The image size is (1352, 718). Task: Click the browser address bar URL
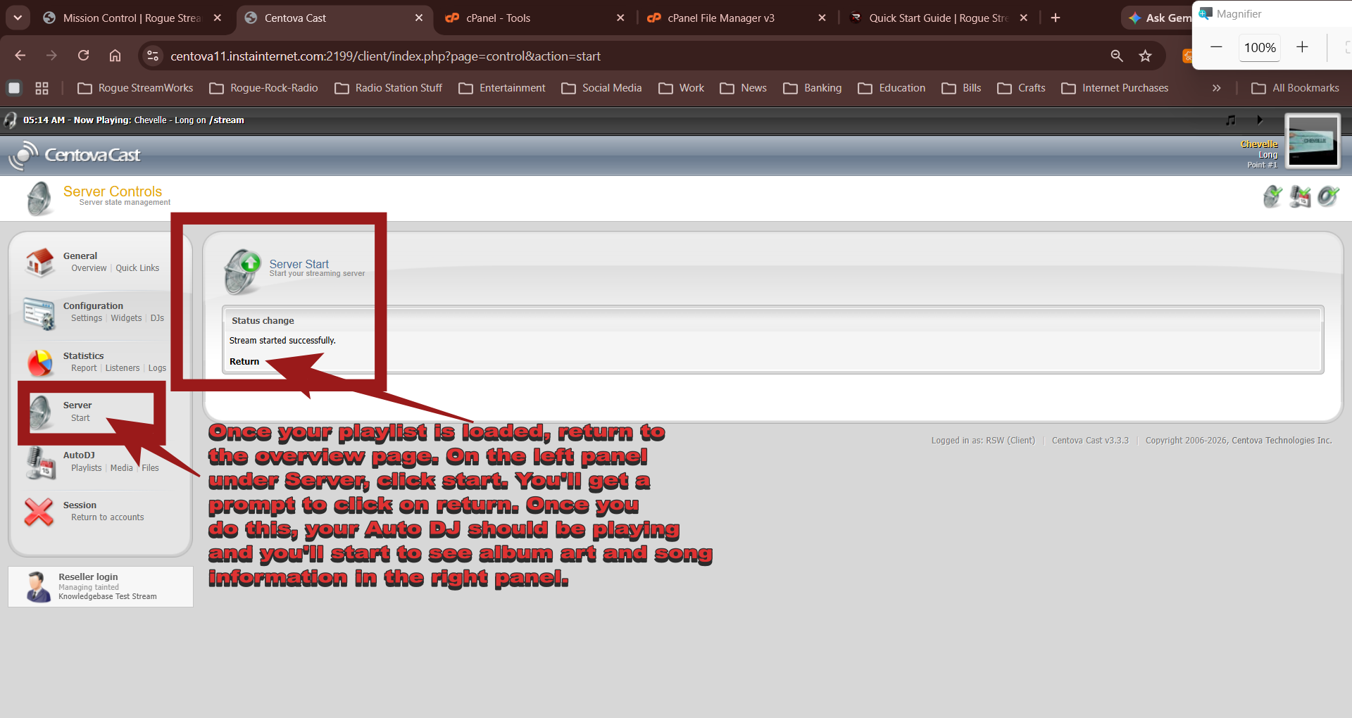pyautogui.click(x=385, y=56)
